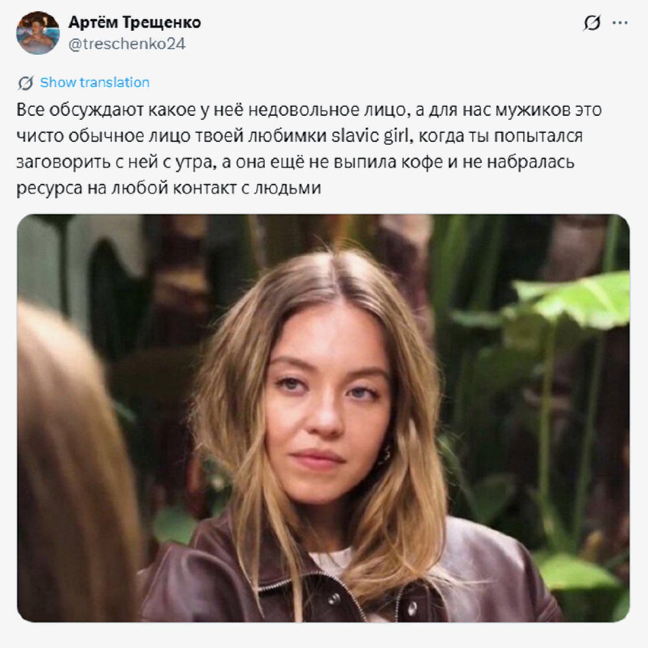This screenshot has height=648, width=648.
Task: Click the Show translation link
Action: click(95, 83)
